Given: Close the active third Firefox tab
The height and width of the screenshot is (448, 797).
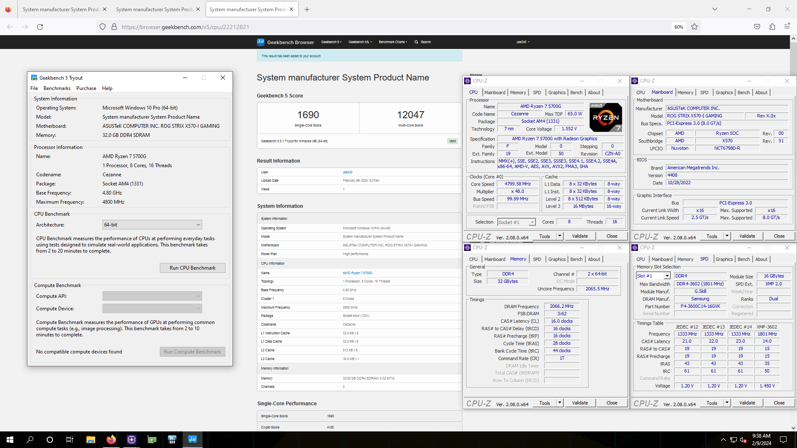Looking at the screenshot, I should point(291,9).
